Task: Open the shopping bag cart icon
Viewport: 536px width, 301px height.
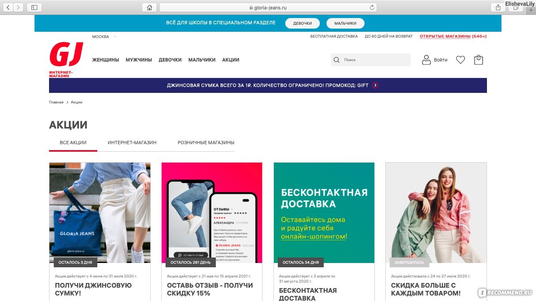Action: tap(478, 60)
